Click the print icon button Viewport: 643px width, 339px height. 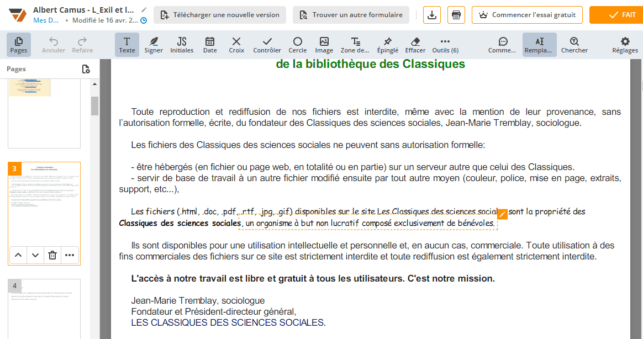pos(456,15)
